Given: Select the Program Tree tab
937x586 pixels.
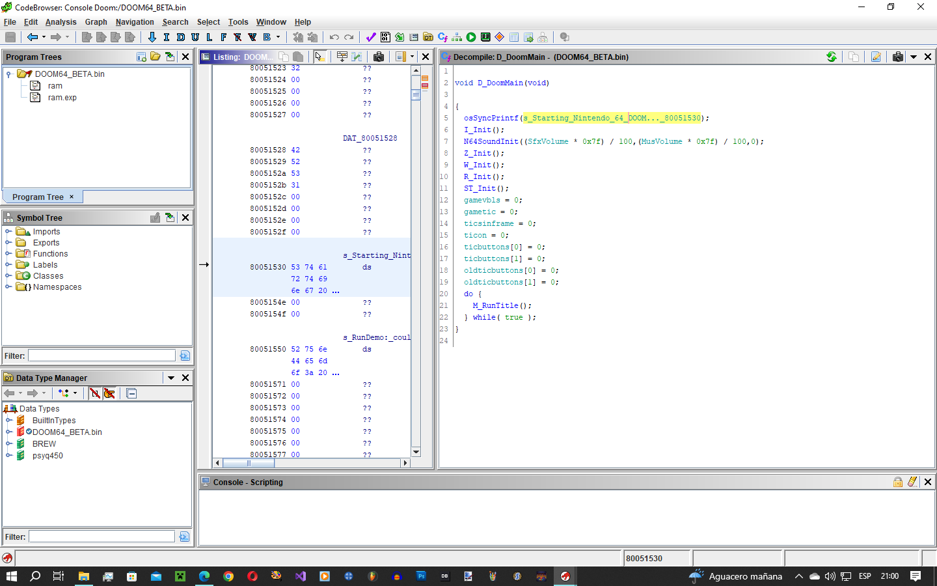Looking at the screenshot, I should 43,197.
